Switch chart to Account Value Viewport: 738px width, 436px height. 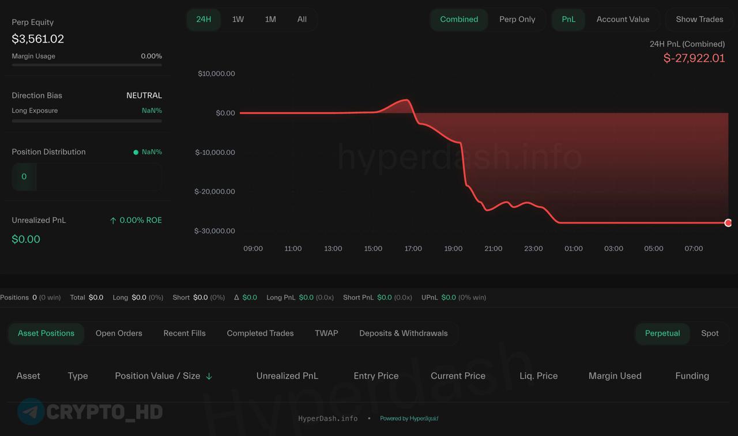623,19
